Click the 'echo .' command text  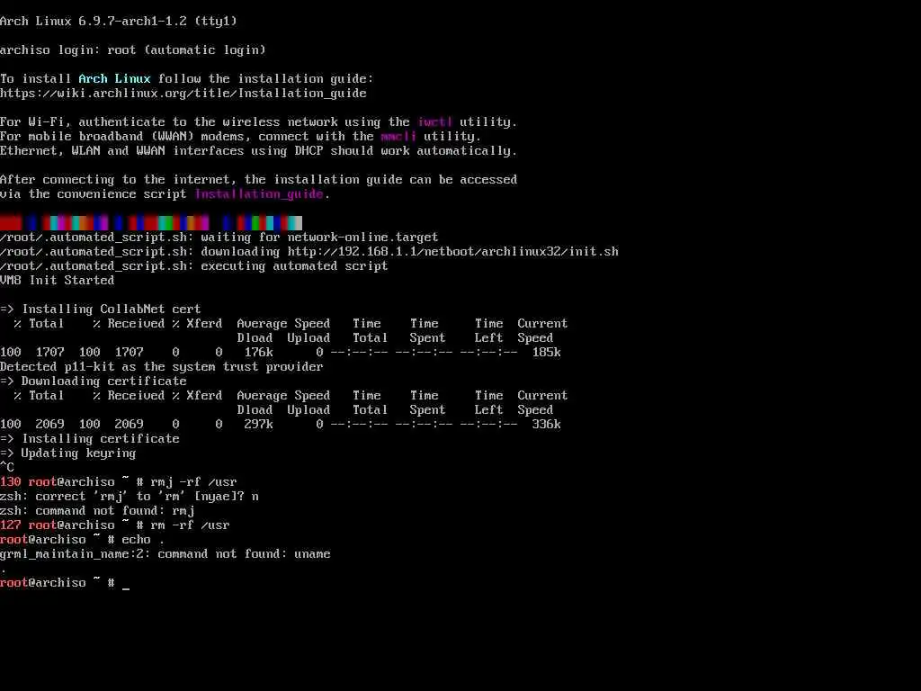[x=143, y=540]
